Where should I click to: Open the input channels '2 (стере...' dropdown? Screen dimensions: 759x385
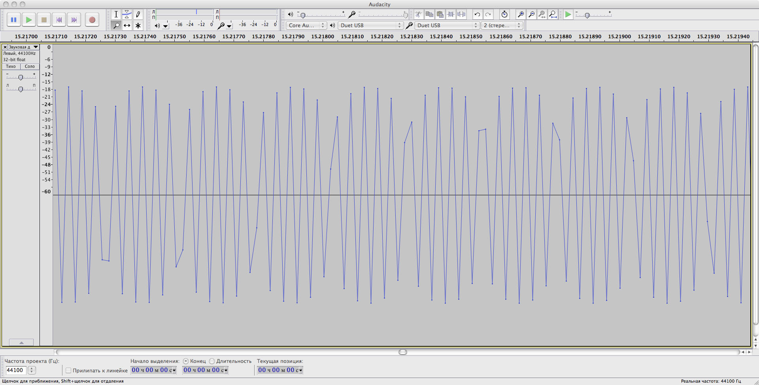coord(502,25)
